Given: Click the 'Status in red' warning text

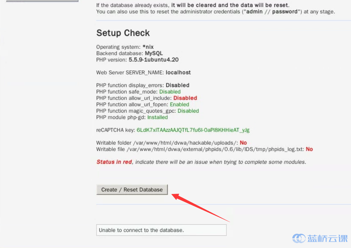Looking at the screenshot, I should coord(114,162).
